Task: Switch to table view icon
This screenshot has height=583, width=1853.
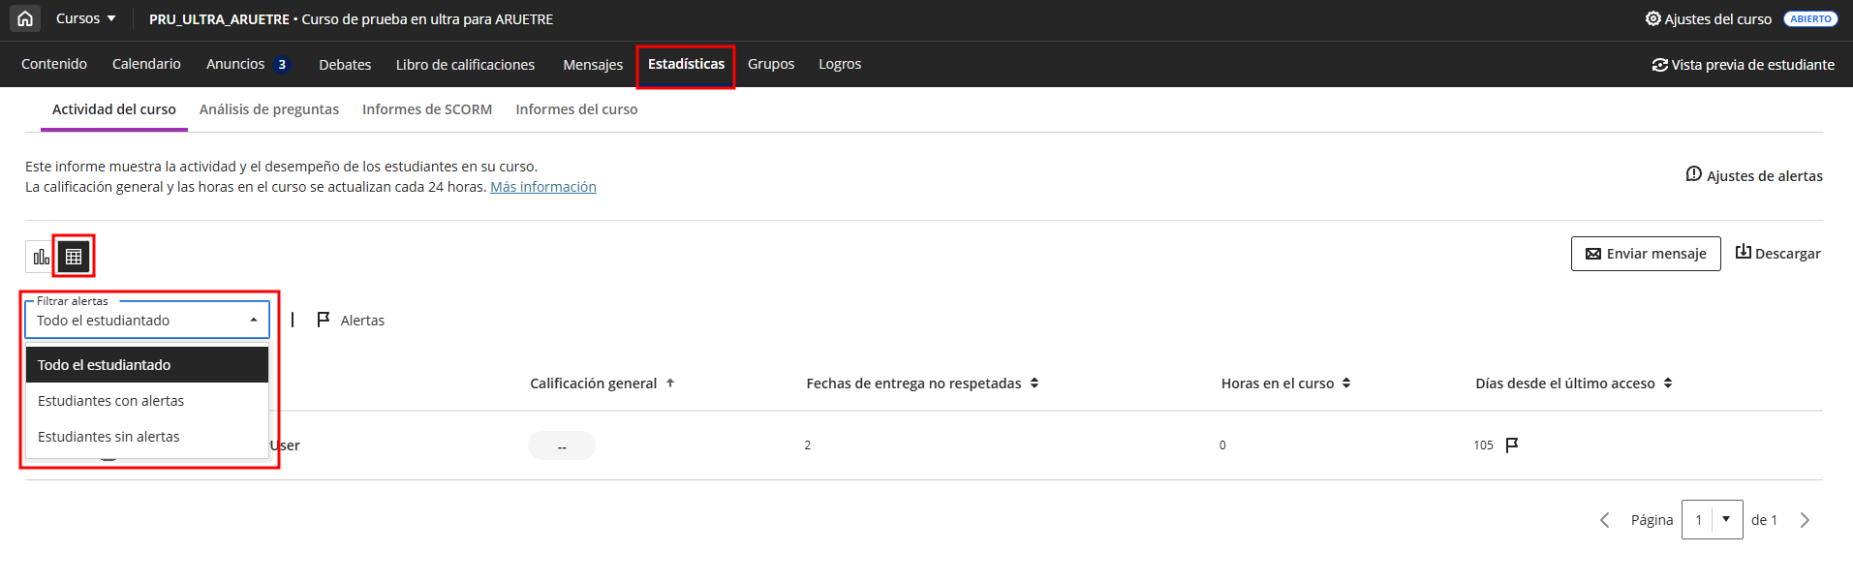Action: pos(74,257)
